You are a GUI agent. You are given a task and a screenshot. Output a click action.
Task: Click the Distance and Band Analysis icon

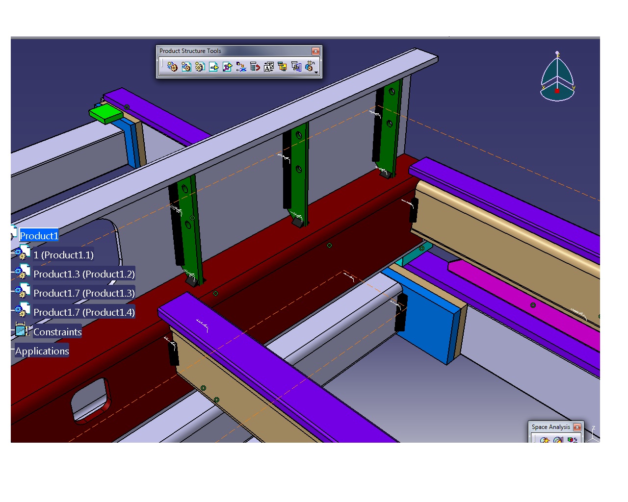point(572,440)
